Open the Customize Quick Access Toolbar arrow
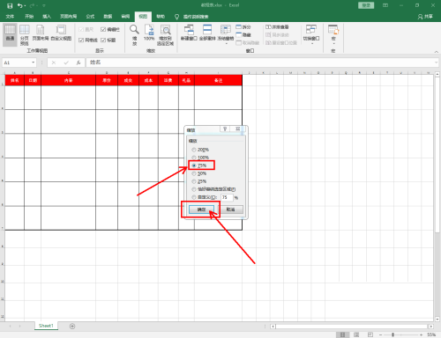Viewport: 441px width, 338px height. [x=44, y=5]
